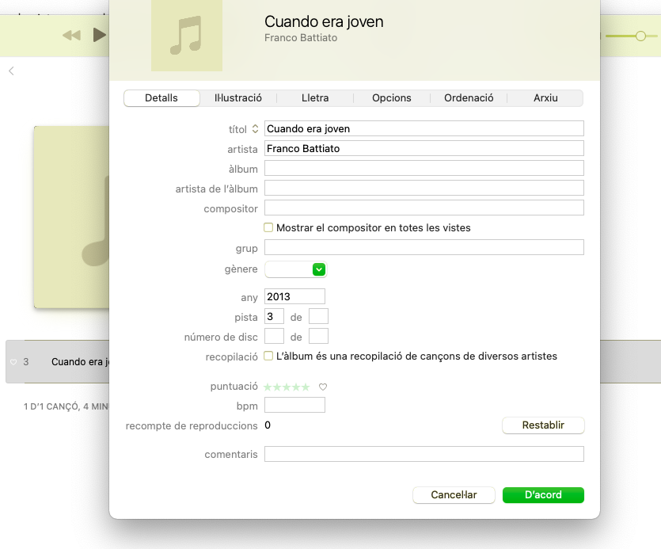Image resolution: width=661 pixels, height=549 pixels.
Task: Click the heart icon beside track 3
Action: tap(13, 362)
